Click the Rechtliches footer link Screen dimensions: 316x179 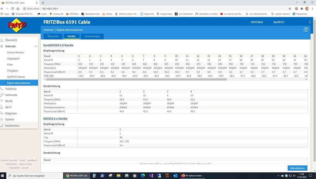[x=11, y=164]
